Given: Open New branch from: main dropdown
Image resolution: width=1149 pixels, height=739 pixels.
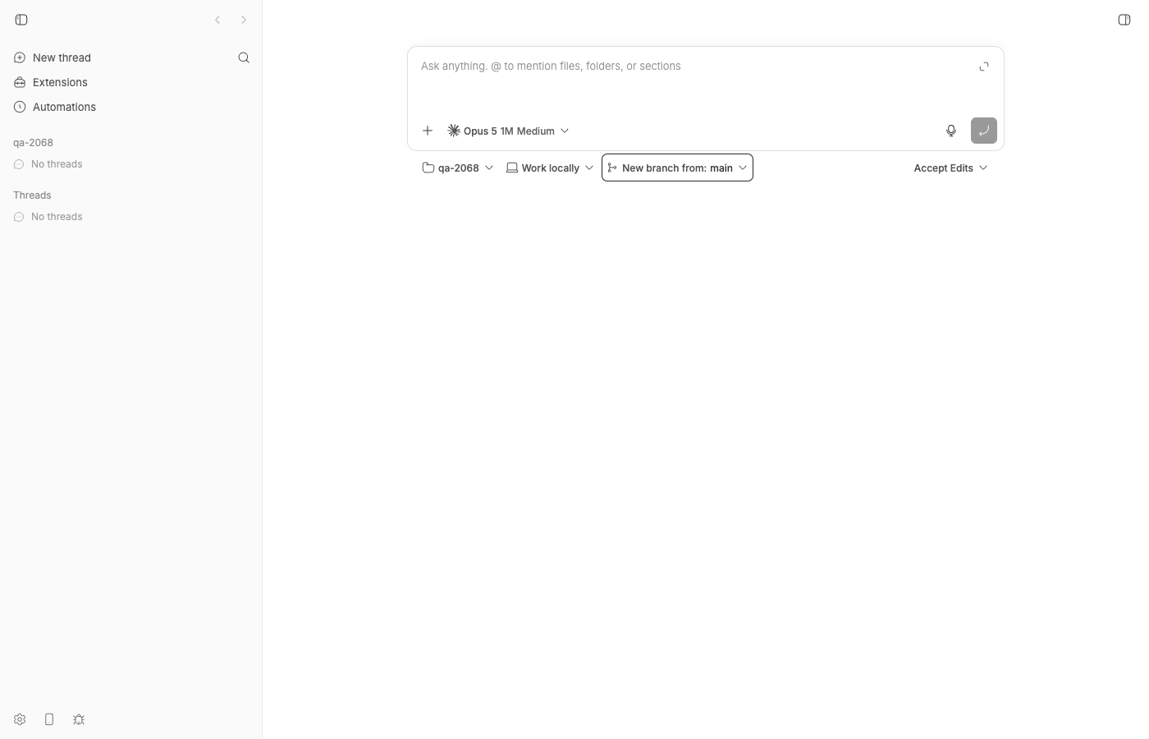Looking at the screenshot, I should 677,168.
